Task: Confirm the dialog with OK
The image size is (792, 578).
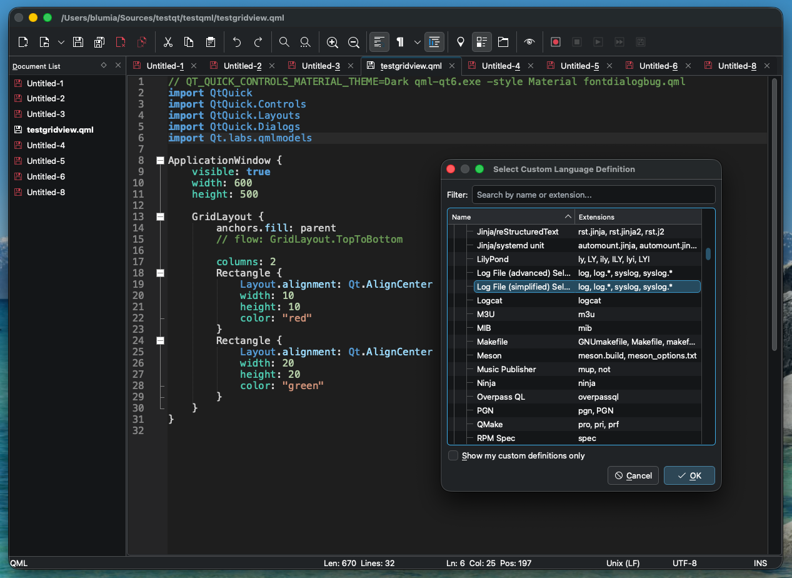Action: (x=689, y=475)
